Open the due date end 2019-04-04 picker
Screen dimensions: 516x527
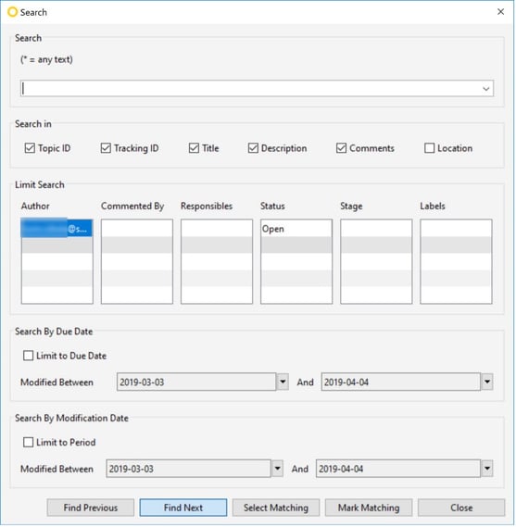click(487, 383)
